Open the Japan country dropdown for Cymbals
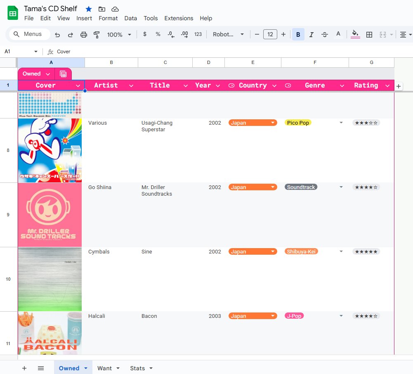The image size is (413, 374). [273, 251]
